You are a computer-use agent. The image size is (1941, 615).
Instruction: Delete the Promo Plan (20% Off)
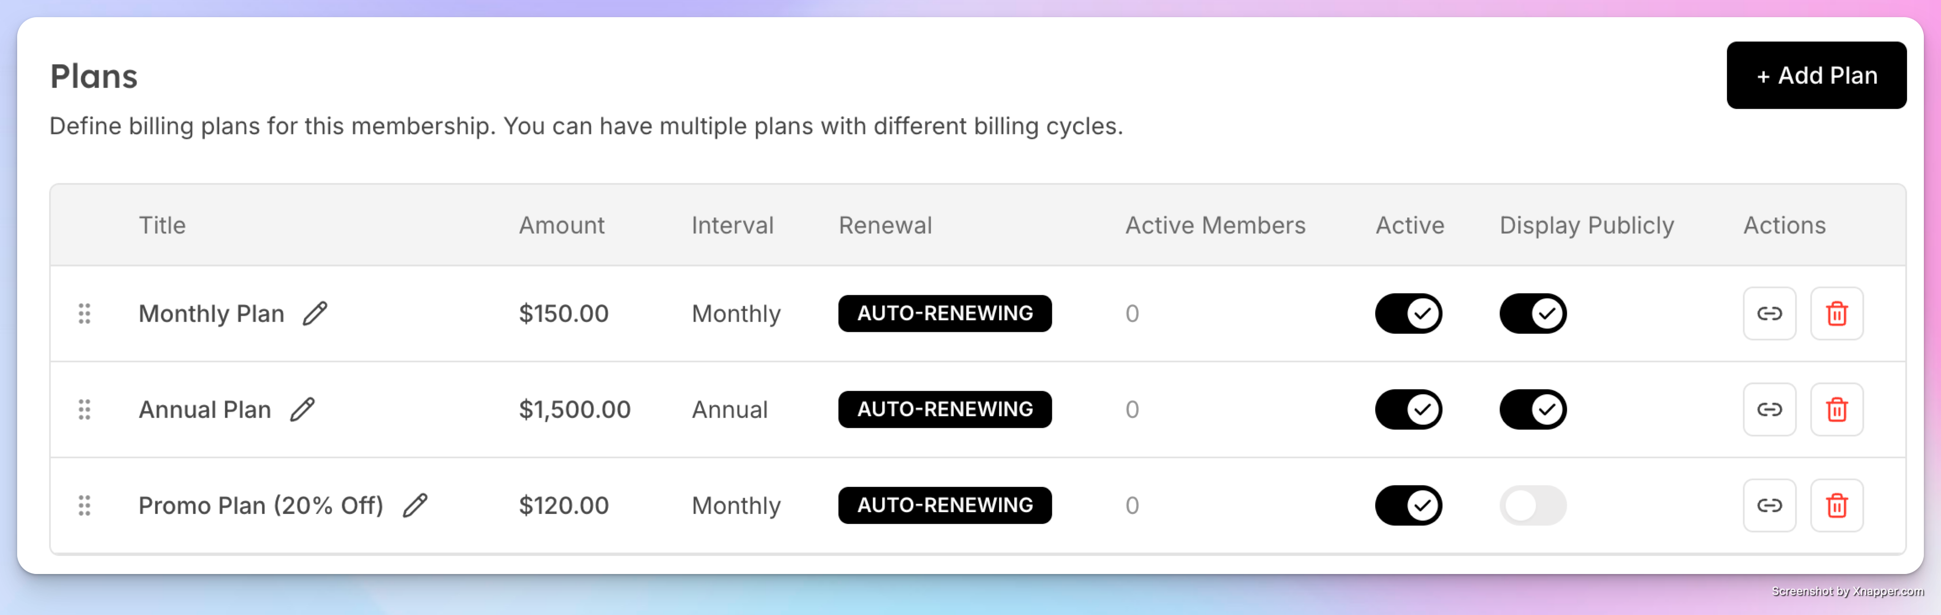click(1836, 505)
